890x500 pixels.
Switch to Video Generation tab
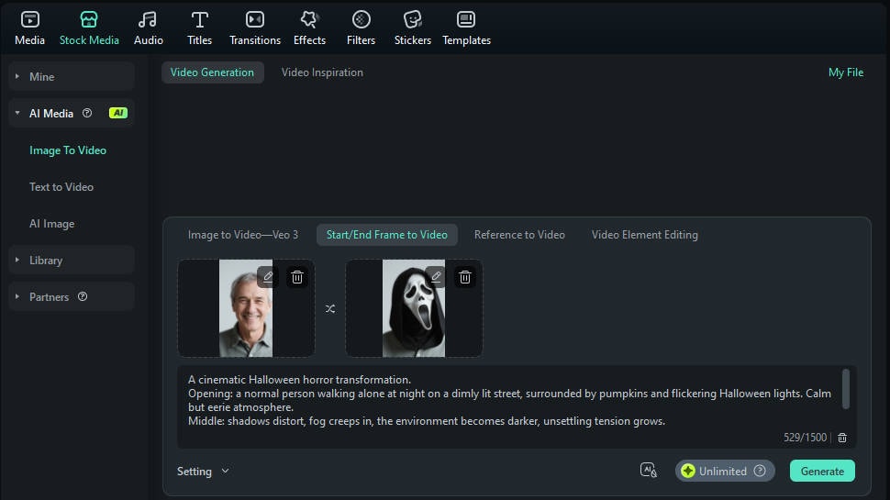click(212, 72)
